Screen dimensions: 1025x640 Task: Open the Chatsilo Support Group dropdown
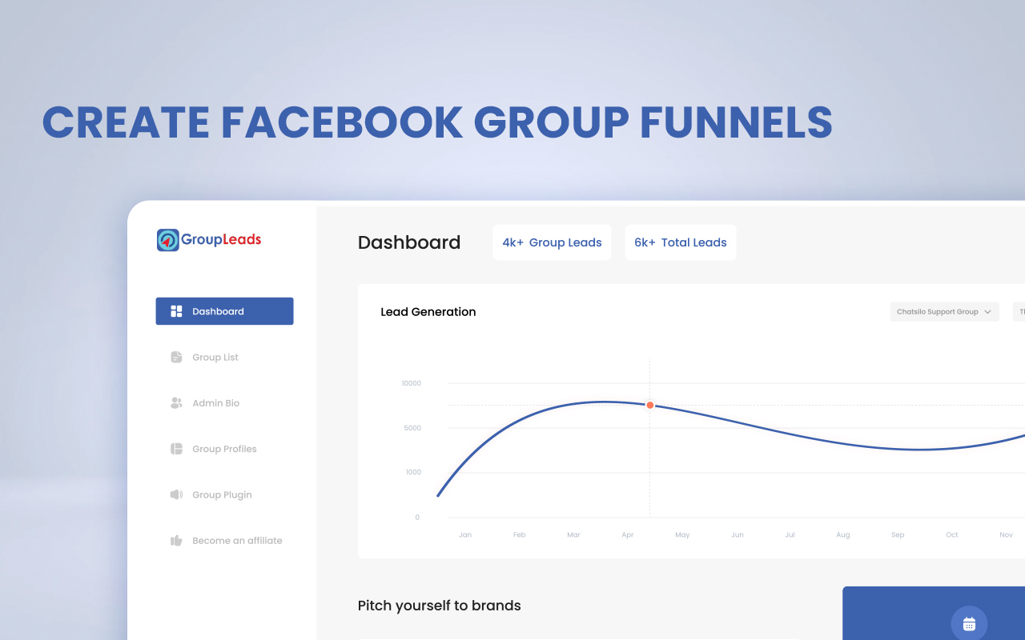[944, 311]
